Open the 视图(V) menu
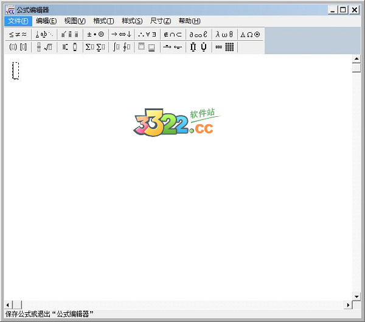The image size is (365, 322). pyautogui.click(x=75, y=21)
